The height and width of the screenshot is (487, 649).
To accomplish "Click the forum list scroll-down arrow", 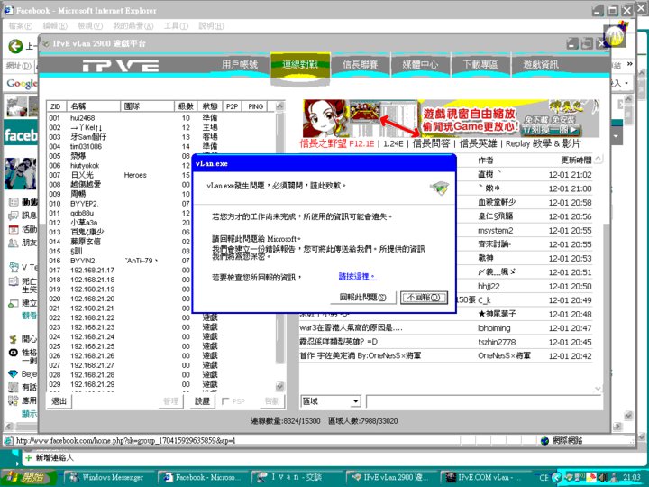I will pos(599,389).
